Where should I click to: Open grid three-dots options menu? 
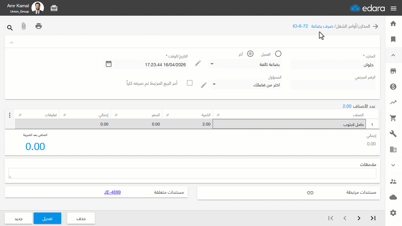10,115
